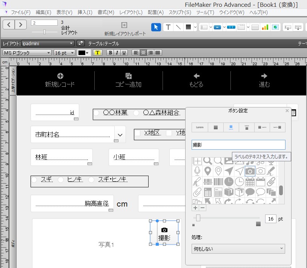Screen dimensions: 307x268
Task: Go to previous layout with left arrow
Action: [x=9, y=25]
